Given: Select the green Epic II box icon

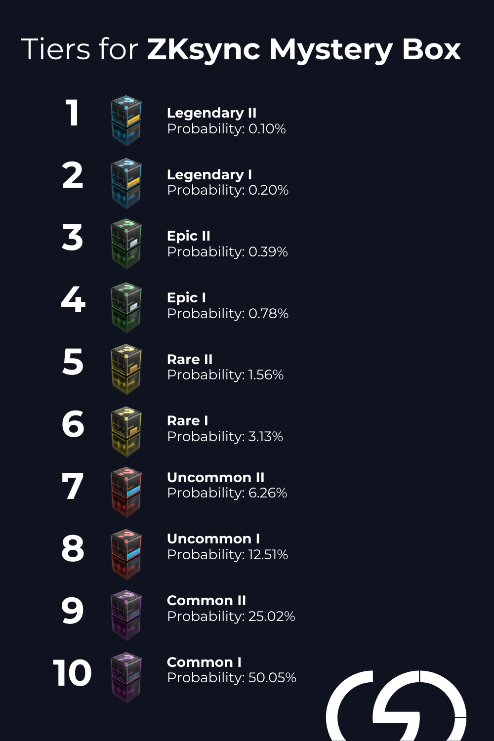Looking at the screenshot, I should (126, 244).
